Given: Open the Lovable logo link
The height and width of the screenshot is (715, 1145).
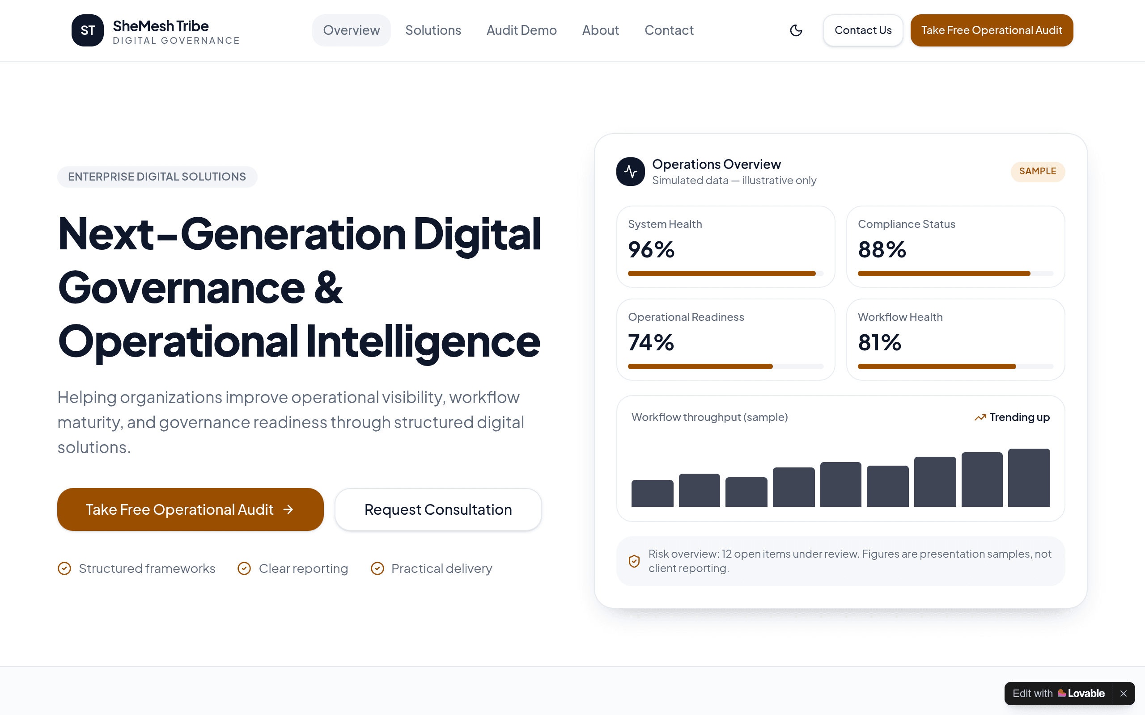Looking at the screenshot, I should 1081,693.
